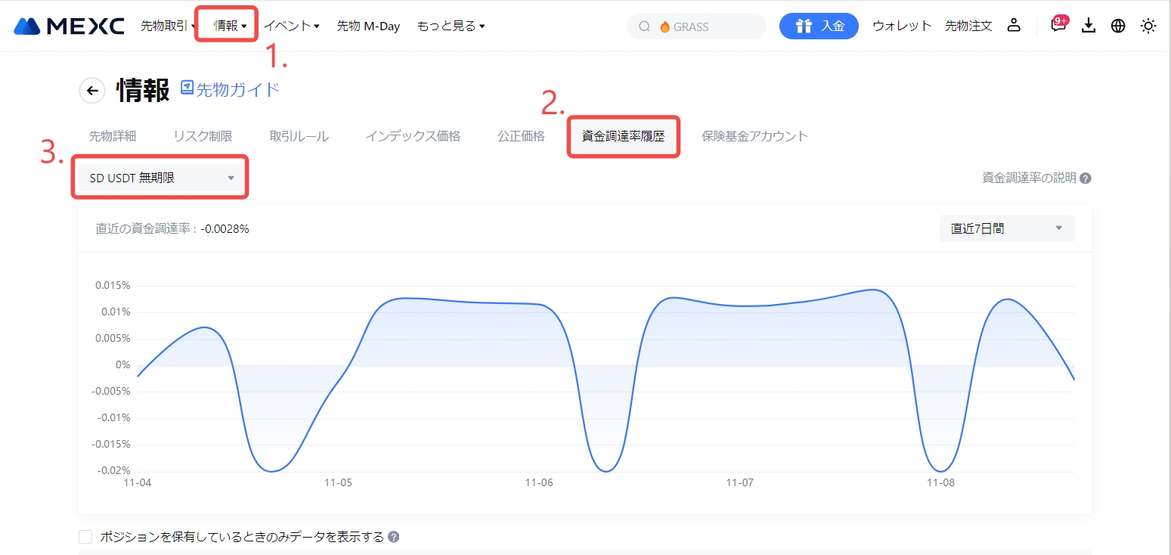Click the MEXC logo
The height and width of the screenshot is (555, 1171).
[69, 26]
